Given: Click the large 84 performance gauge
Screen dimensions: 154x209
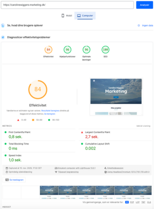Looking at the screenshot, I should pyautogui.click(x=38, y=89).
